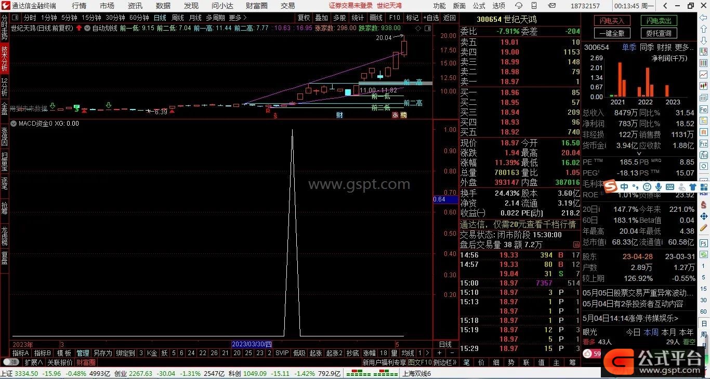Click the market breadth bar indicator in status bar
This screenshot has height=379, width=710.
372,374
